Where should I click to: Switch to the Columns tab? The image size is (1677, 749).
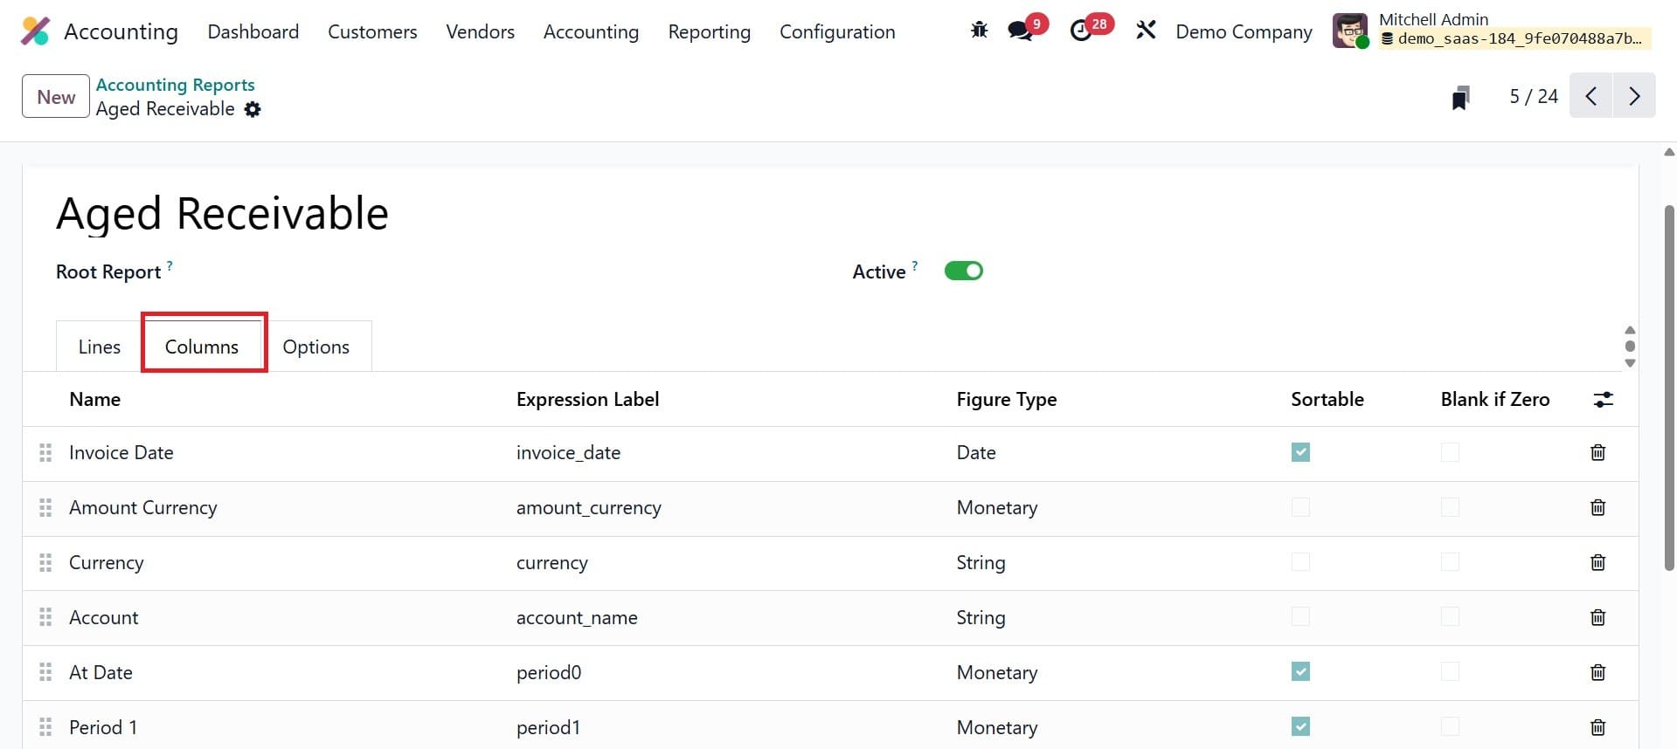point(202,347)
